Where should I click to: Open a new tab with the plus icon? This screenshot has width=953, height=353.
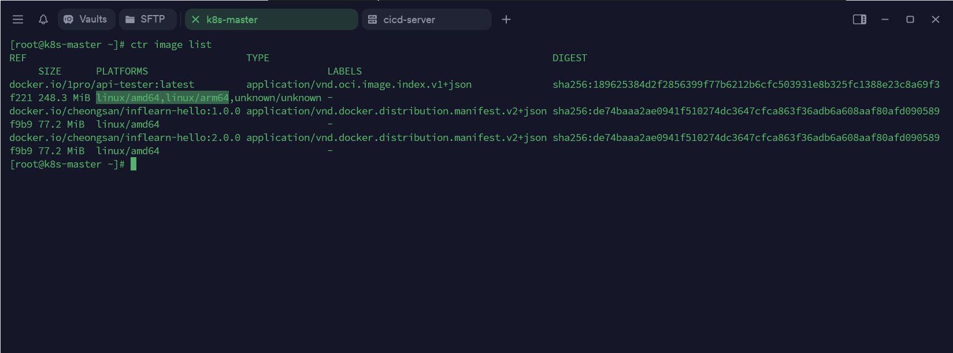click(x=506, y=20)
